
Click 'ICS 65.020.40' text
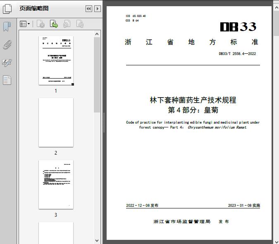coord(136,16)
